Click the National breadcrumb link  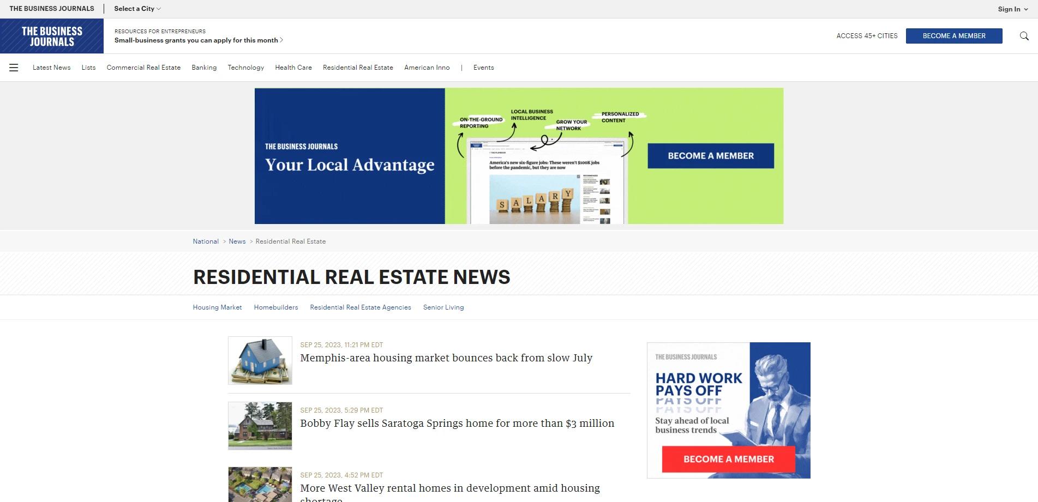(206, 241)
